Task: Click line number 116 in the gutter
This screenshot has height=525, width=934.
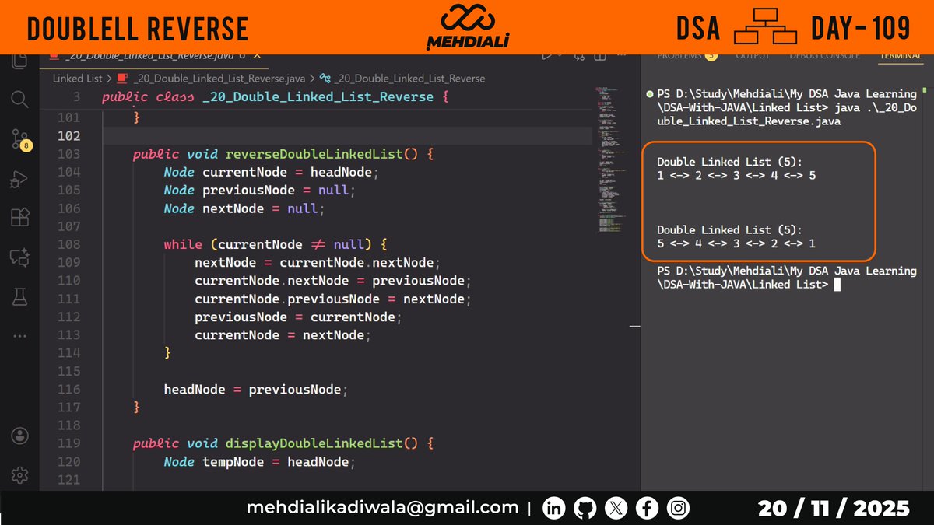Action: tap(69, 389)
